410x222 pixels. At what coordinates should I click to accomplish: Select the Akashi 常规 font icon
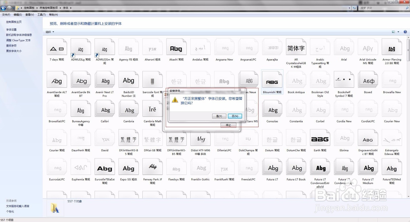pos(176,48)
